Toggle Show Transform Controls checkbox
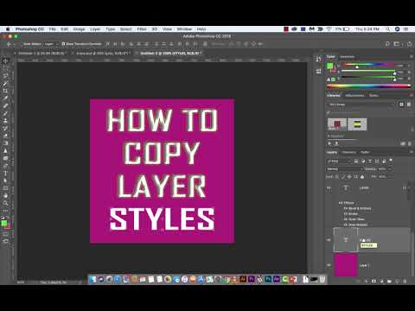Viewport: 415px width, 311px height. coord(63,44)
